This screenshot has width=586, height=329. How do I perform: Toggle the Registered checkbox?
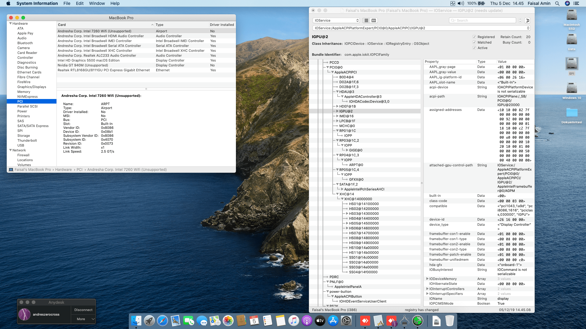[x=474, y=37]
